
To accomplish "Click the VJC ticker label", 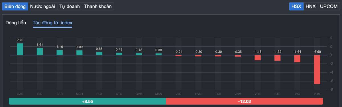I will (178, 94).
